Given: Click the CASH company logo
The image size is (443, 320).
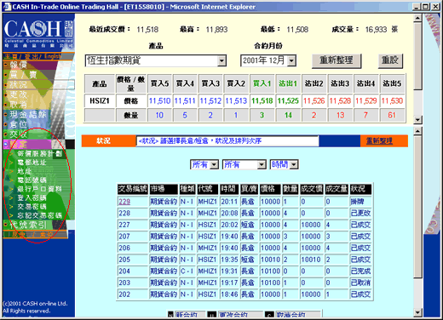Looking at the screenshot, I should pyautogui.click(x=38, y=33).
